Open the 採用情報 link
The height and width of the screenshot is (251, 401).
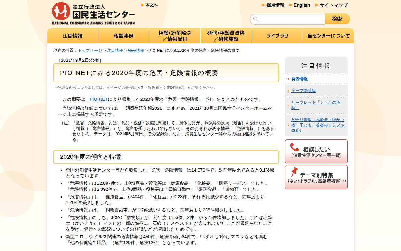point(275,5)
